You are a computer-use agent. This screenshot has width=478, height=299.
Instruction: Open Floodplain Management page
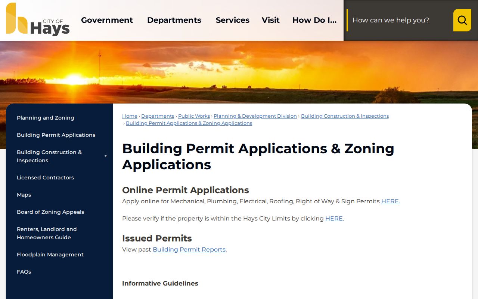coord(50,255)
